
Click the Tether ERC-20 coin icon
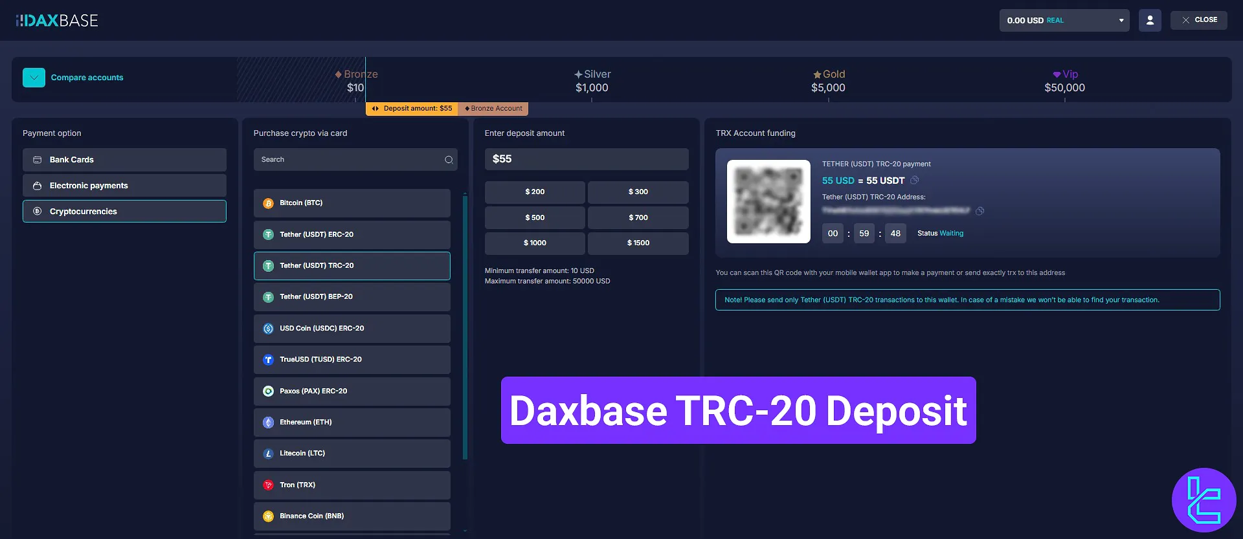click(x=268, y=235)
